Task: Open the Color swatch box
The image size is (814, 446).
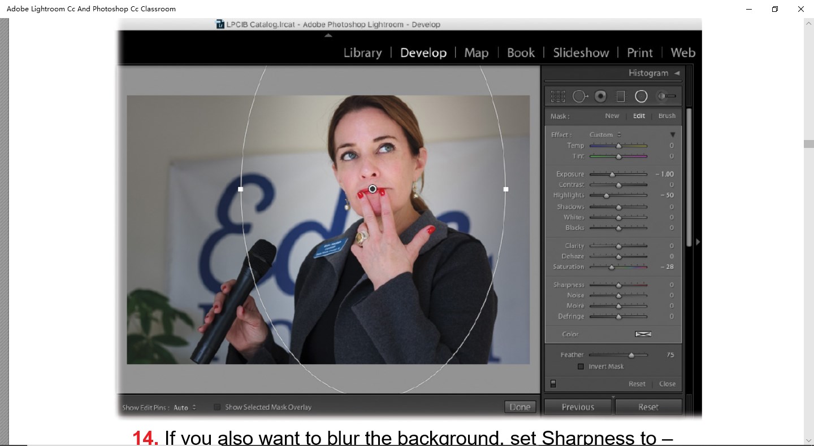Action: tap(643, 334)
